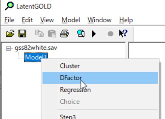
Task: Choose Step3 from the context menu
Action: click(100, 116)
